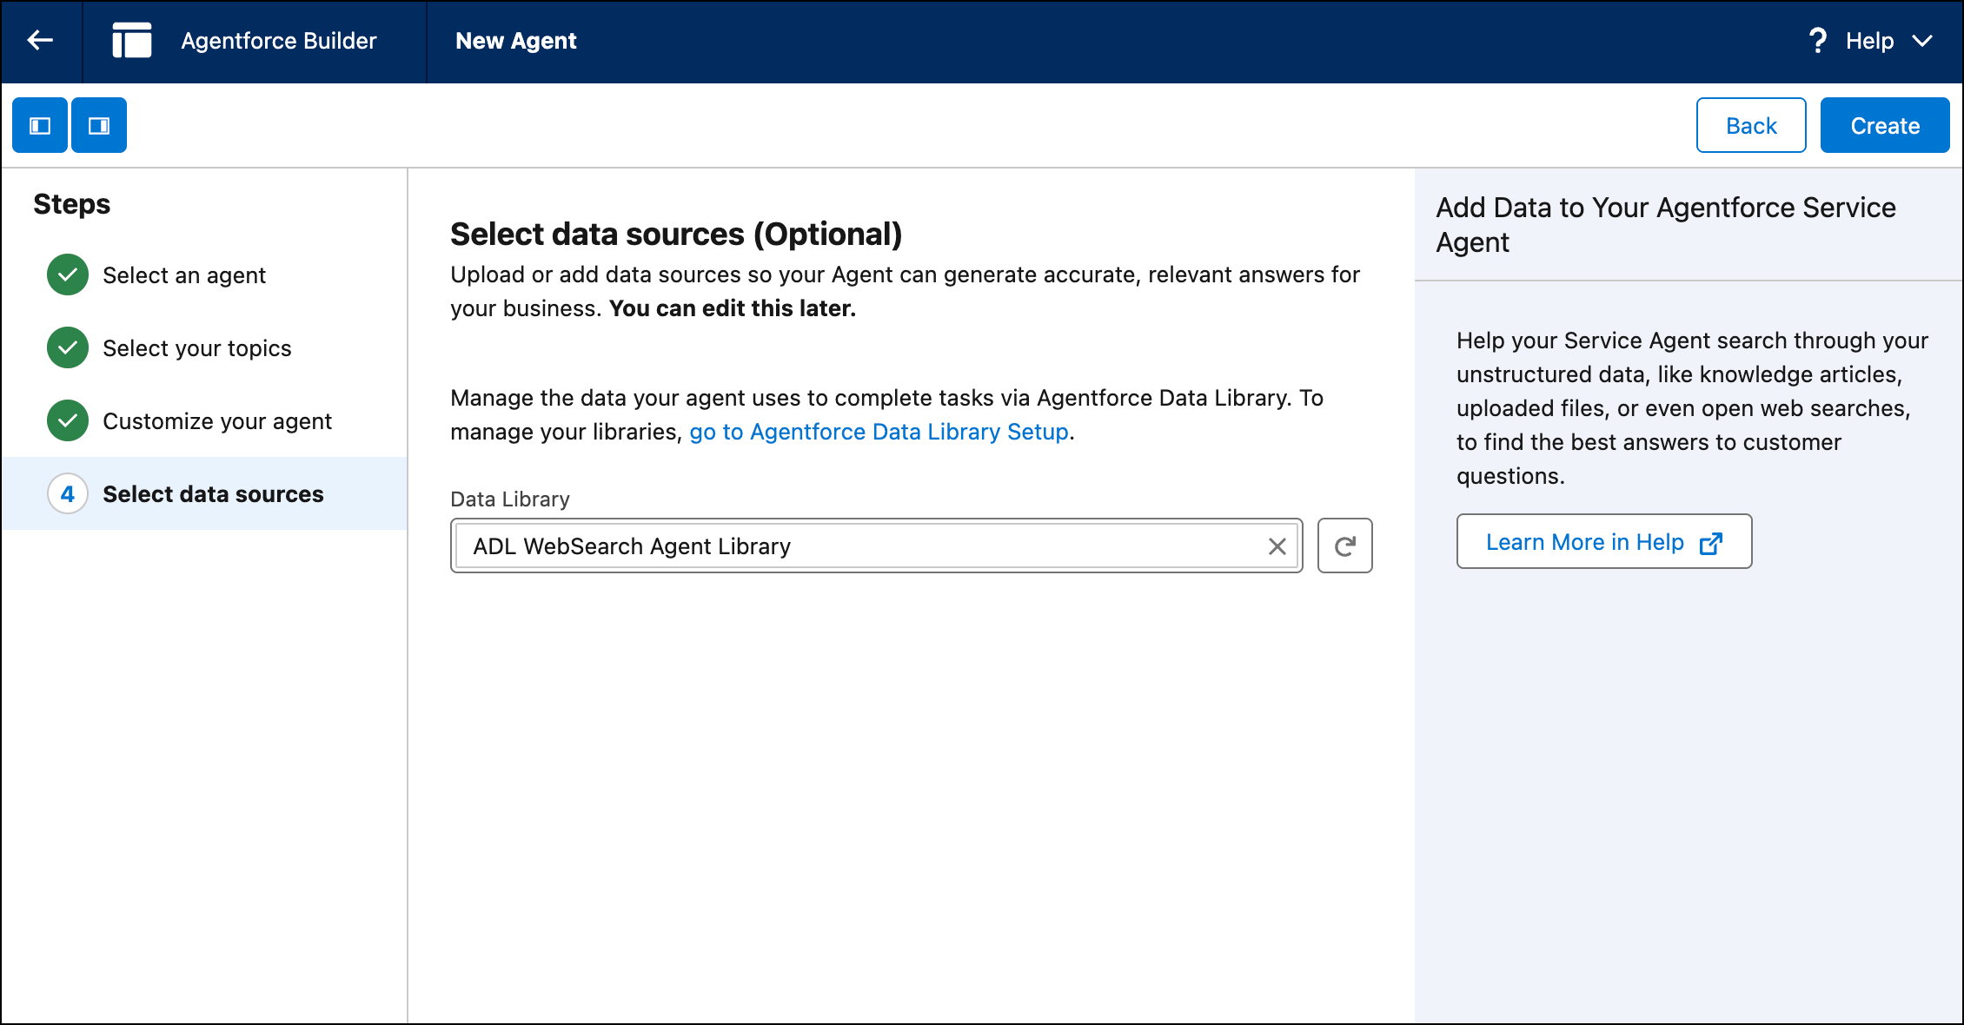This screenshot has height=1025, width=1964.
Task: Click the Learn More in Help button
Action: (x=1584, y=542)
